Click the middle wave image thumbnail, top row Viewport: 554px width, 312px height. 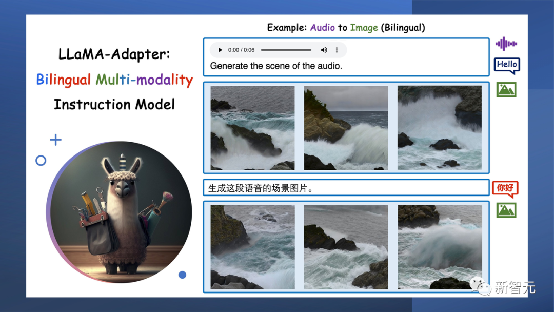click(x=346, y=128)
